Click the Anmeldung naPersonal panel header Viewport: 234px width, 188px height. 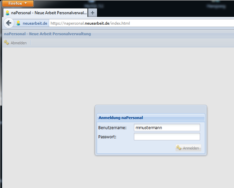151,118
